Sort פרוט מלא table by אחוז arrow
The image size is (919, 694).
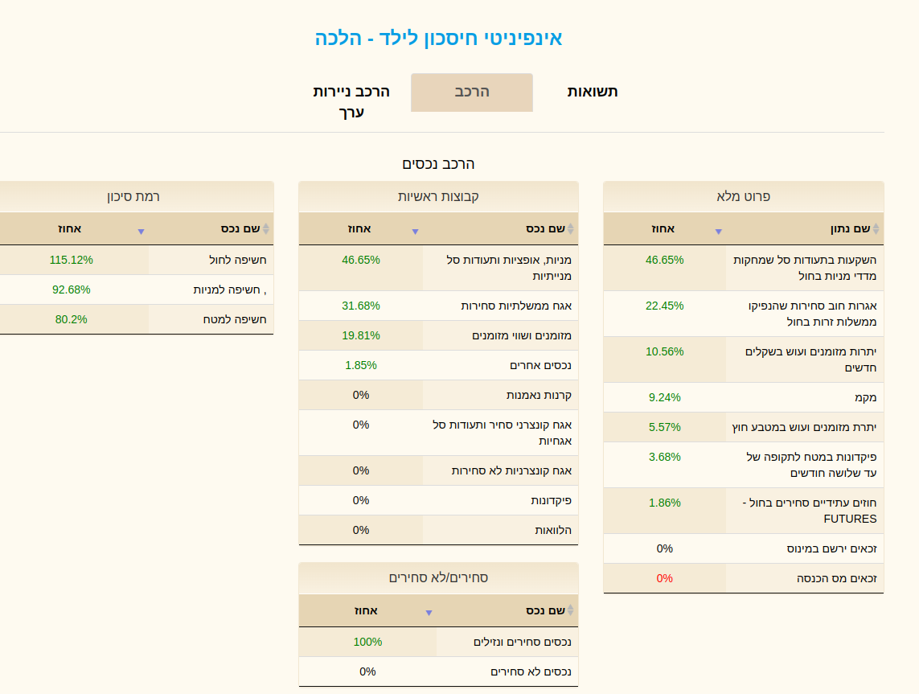pyautogui.click(x=719, y=232)
